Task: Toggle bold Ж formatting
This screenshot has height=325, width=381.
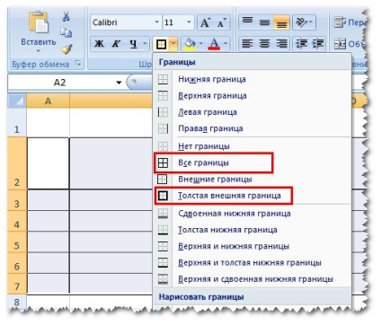Action: (x=99, y=44)
